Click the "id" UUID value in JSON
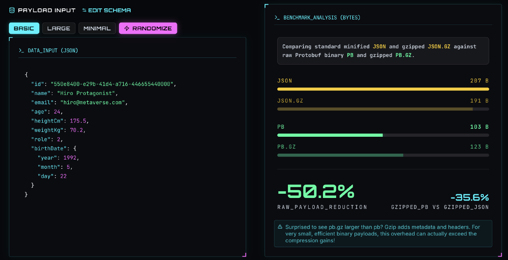The width and height of the screenshot is (508, 260). tap(112, 84)
